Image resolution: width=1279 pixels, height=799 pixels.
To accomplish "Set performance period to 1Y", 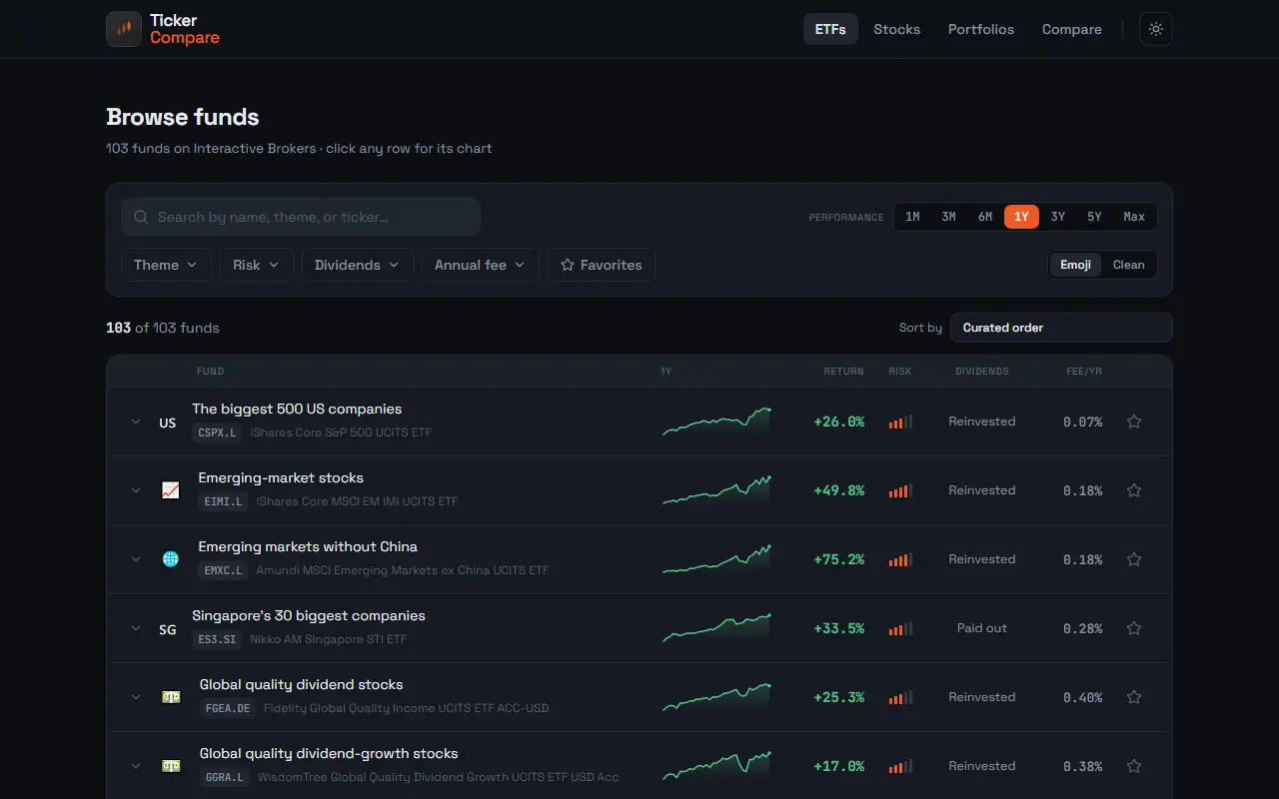I will (1021, 217).
